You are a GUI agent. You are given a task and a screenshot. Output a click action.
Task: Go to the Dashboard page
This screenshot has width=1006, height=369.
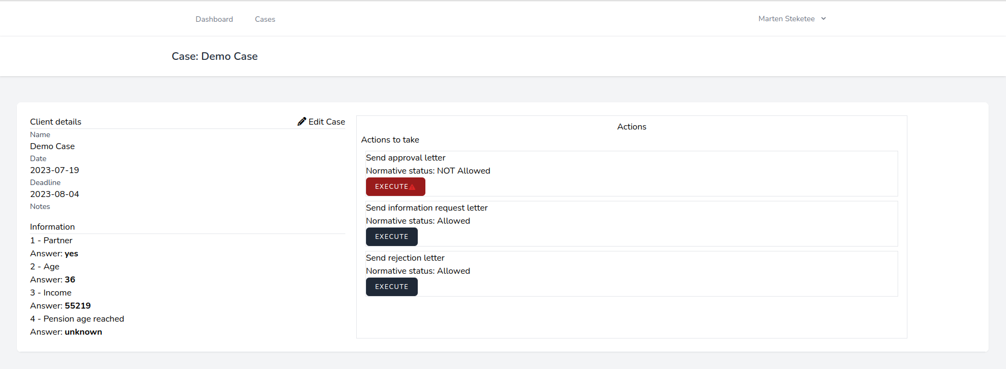(214, 19)
